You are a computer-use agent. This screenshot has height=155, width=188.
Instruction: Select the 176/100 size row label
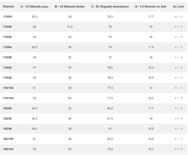pos(8,88)
